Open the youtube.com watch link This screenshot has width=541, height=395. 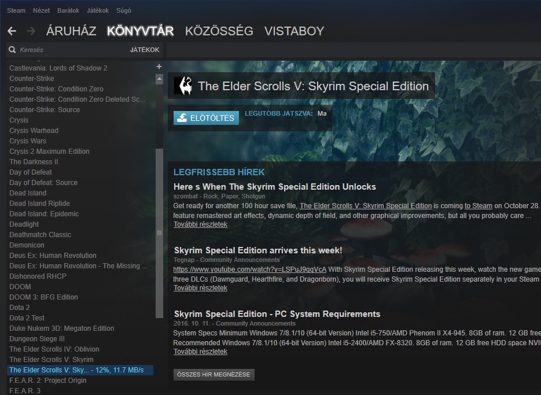coord(250,270)
